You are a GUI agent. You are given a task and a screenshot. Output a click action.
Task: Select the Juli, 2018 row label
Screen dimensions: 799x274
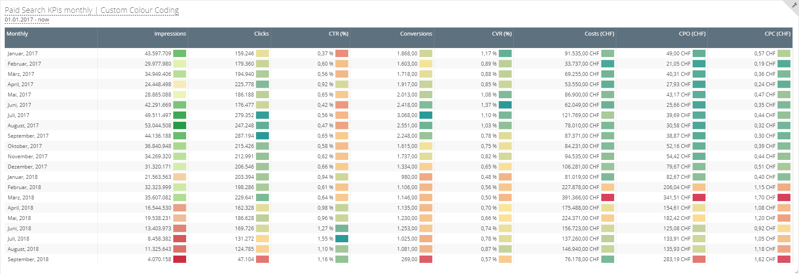[18, 239]
